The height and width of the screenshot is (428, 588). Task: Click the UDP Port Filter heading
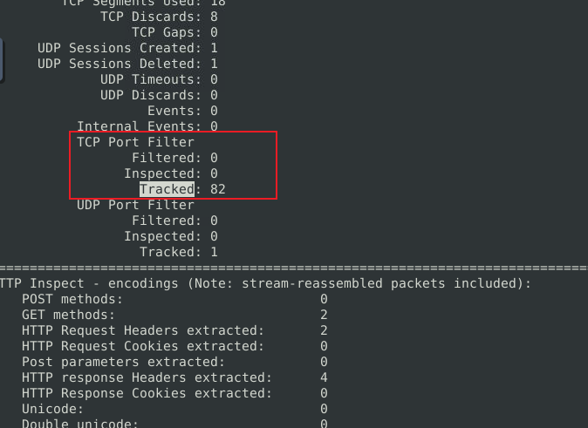pos(135,205)
